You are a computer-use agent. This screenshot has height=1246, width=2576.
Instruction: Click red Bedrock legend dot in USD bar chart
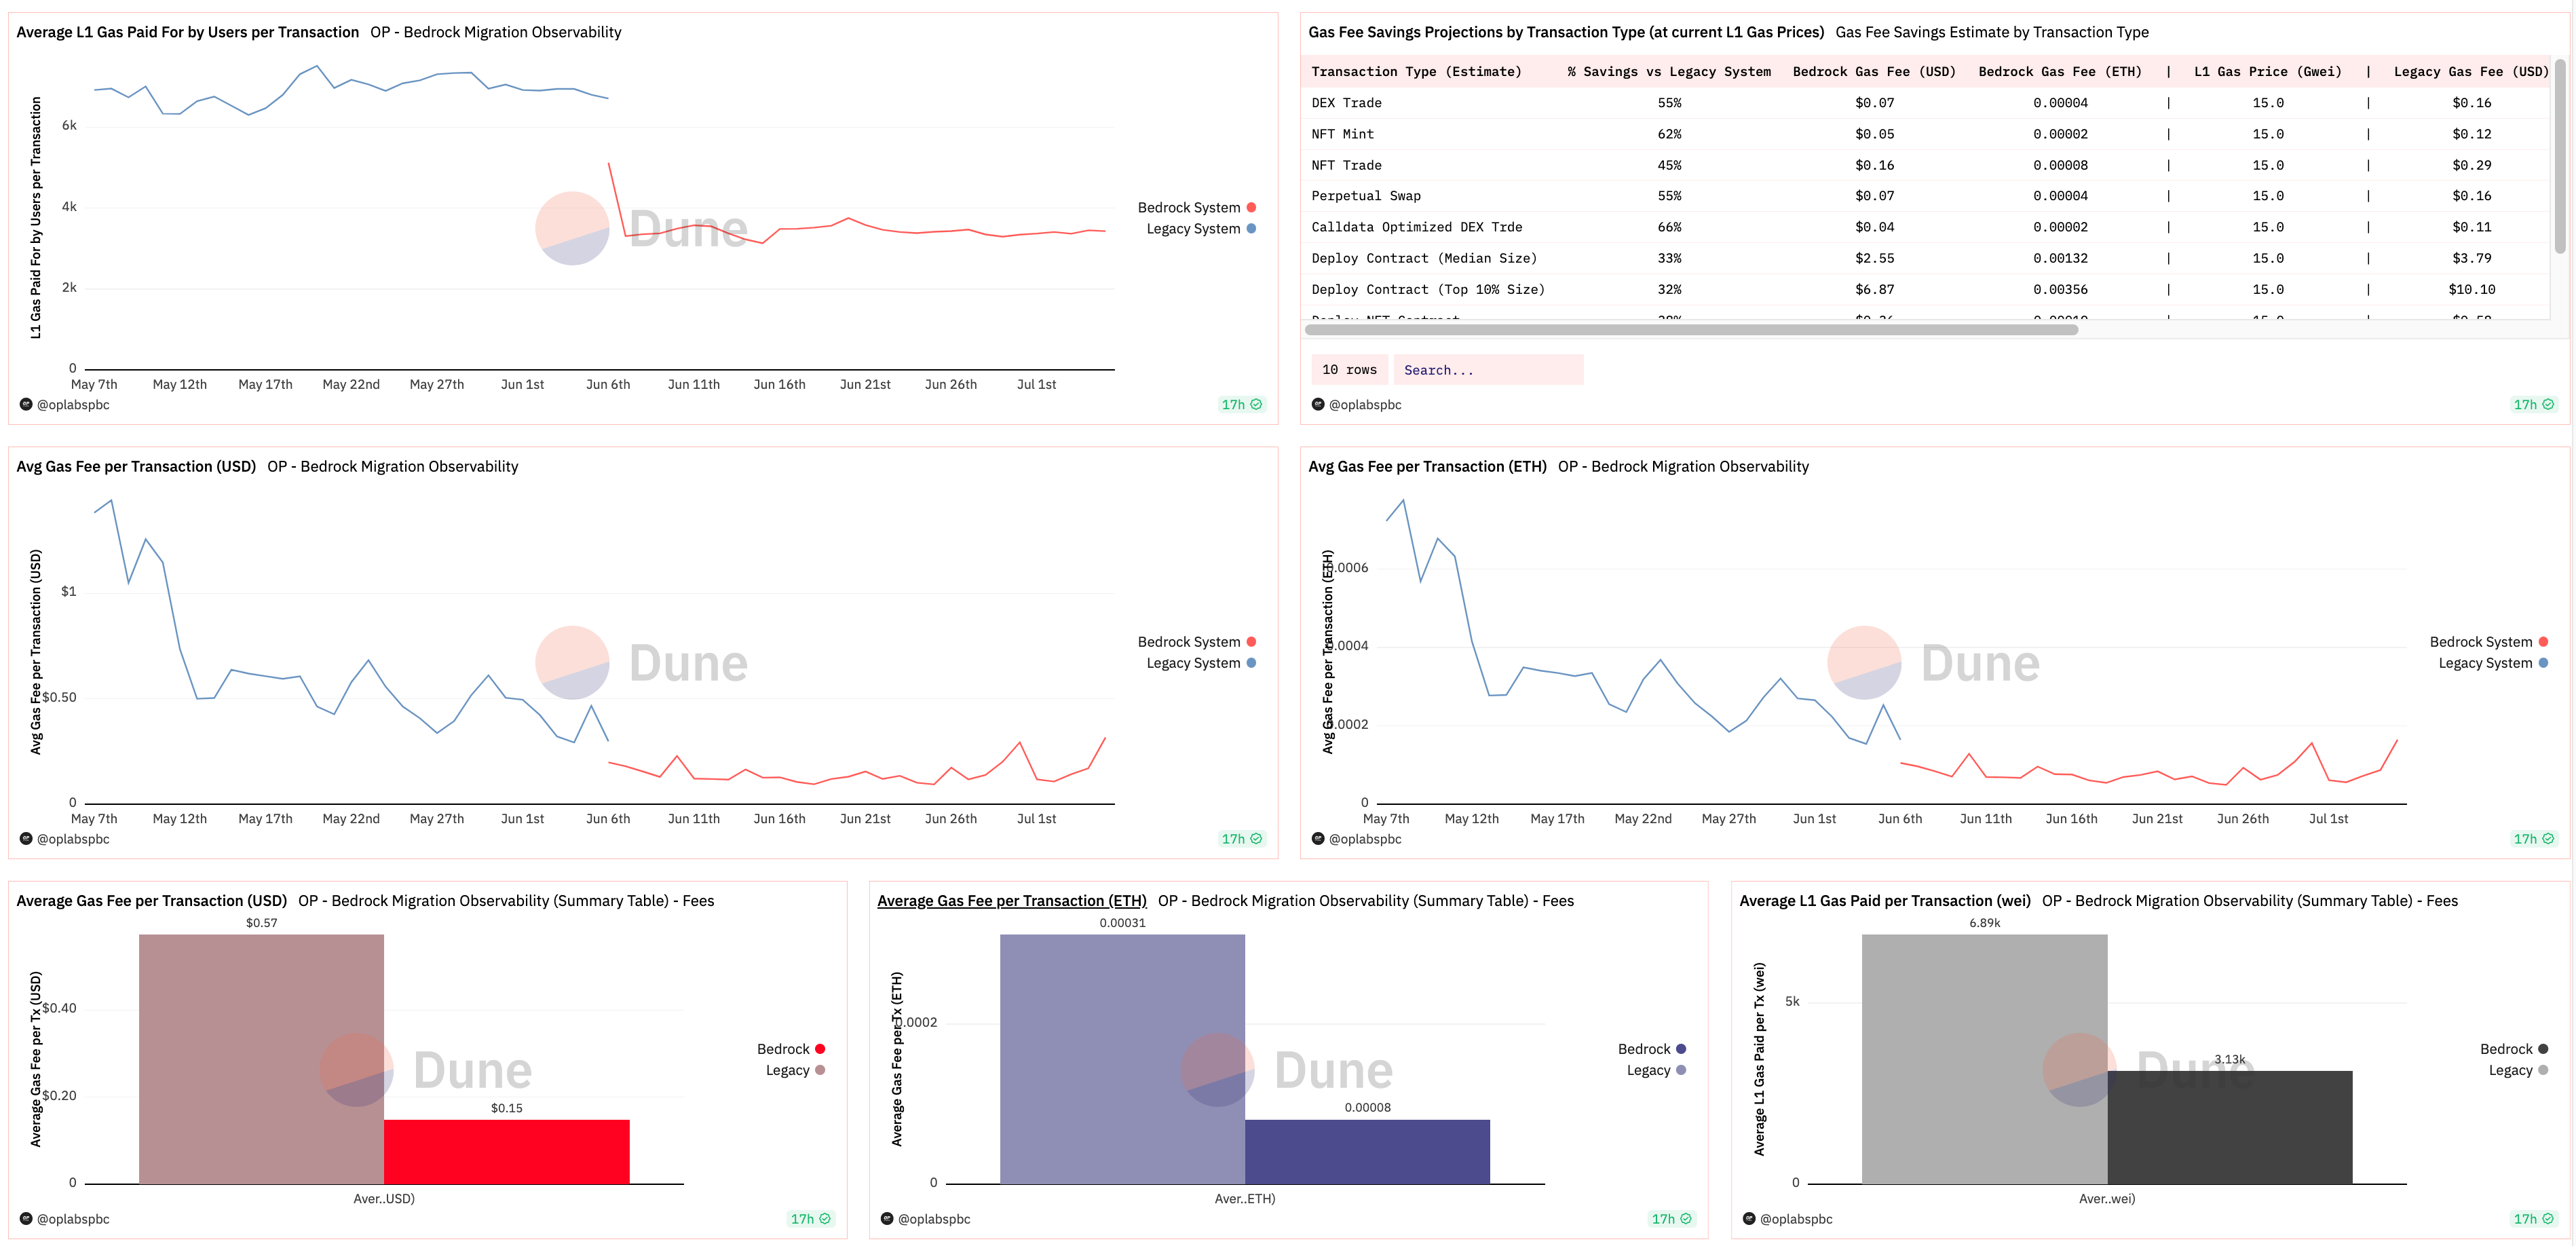pos(820,1048)
